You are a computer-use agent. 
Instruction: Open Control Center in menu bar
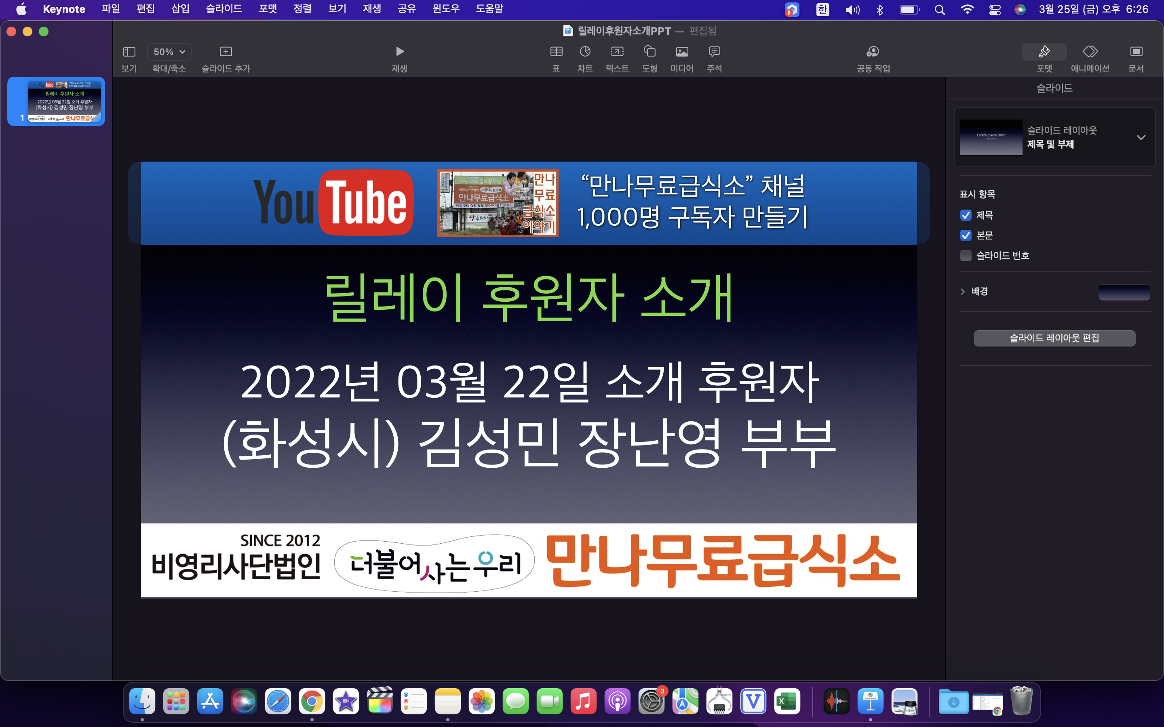tap(995, 10)
